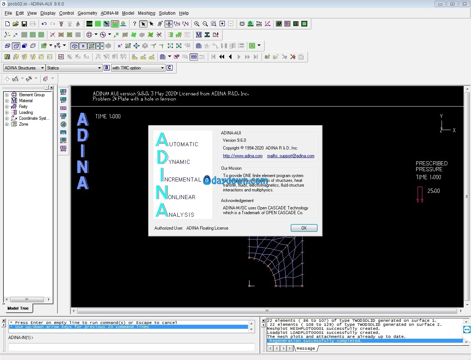471x360 pixels.
Task: Open the File menu
Action: [8, 13]
